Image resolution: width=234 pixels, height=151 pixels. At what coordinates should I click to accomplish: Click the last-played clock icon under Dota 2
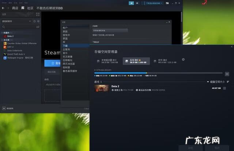[137, 90]
